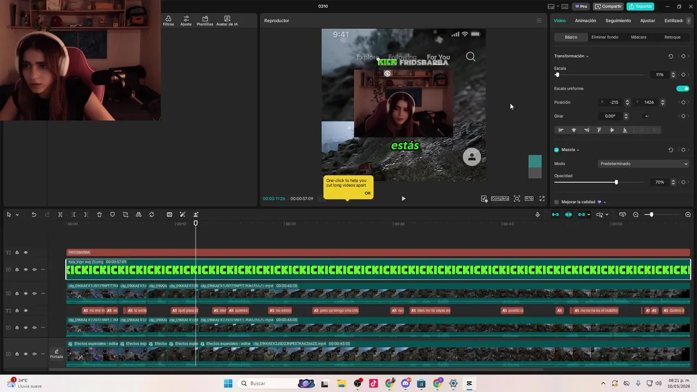The width and height of the screenshot is (697, 392).
Task: Enable the Mejorar la calidad checkbox
Action: coord(557,202)
